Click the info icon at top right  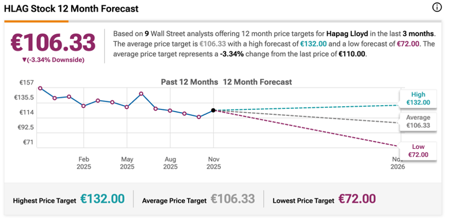(437, 8)
